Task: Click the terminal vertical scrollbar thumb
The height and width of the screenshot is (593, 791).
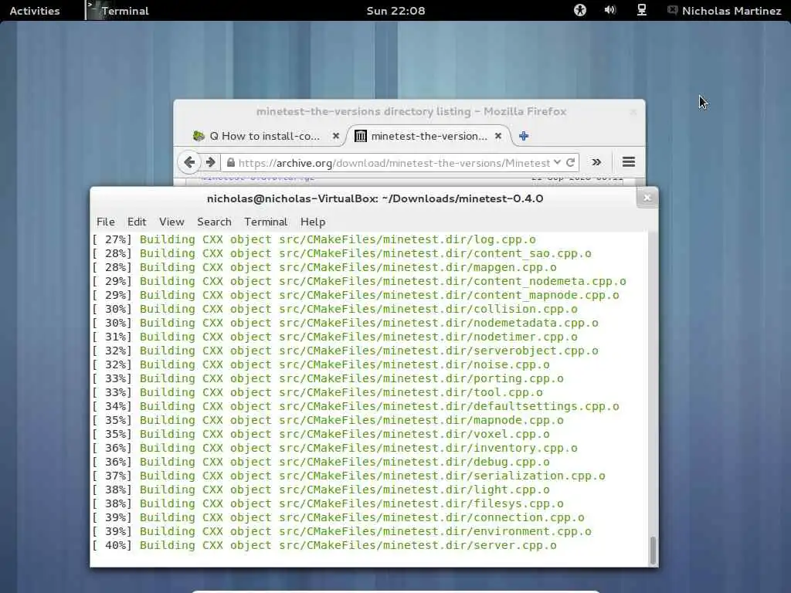Action: [653, 550]
